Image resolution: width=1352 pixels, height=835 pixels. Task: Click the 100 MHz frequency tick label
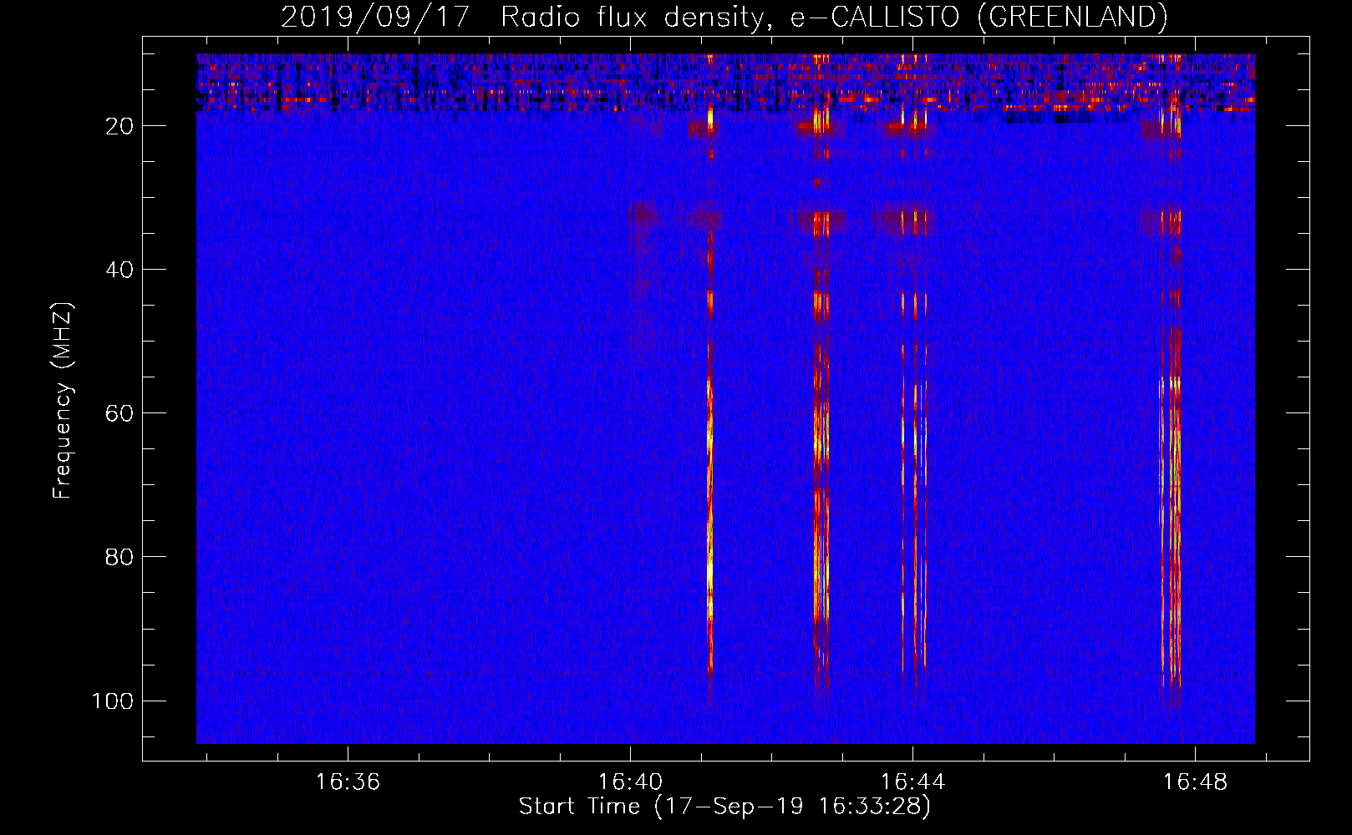click(113, 701)
